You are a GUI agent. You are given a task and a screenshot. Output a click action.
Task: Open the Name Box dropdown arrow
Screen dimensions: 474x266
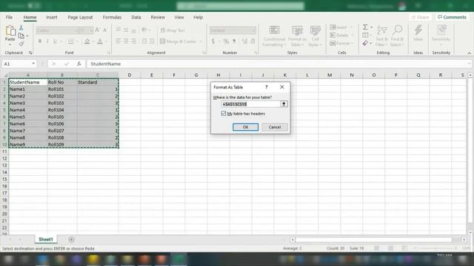click(x=33, y=64)
